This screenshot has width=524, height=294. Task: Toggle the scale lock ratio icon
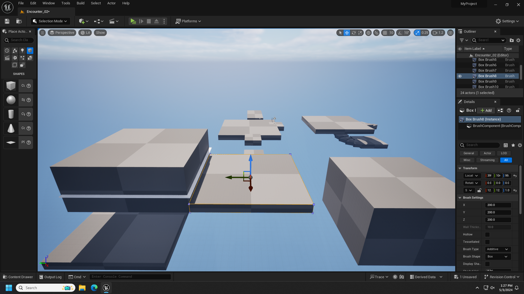click(479, 190)
